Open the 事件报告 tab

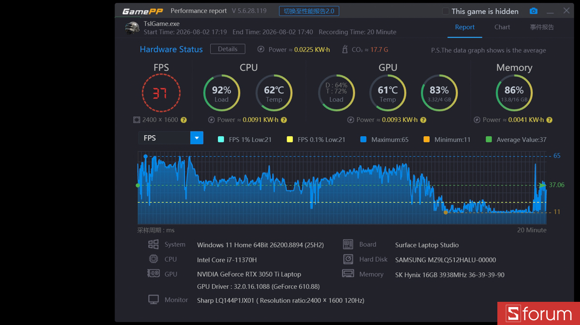click(x=542, y=27)
